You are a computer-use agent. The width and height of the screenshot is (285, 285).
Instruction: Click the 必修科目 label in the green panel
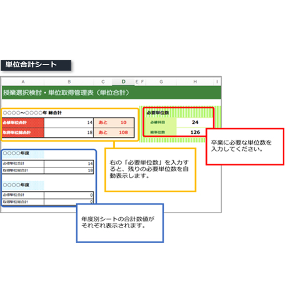click(x=158, y=123)
